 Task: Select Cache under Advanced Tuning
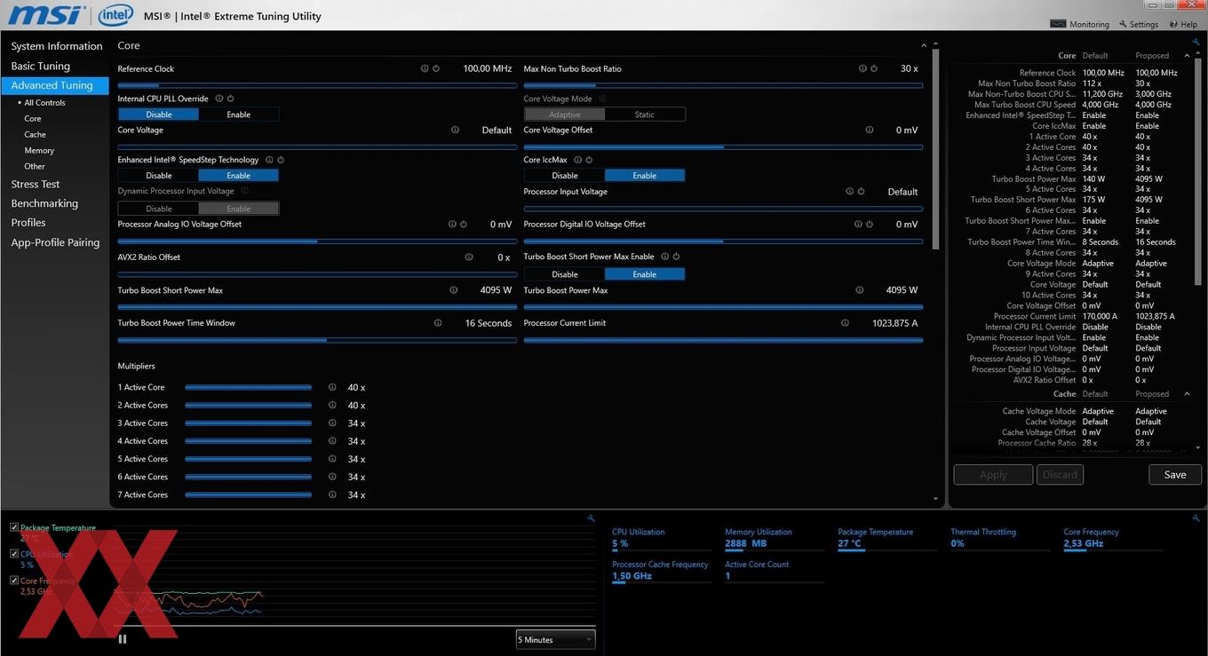click(x=35, y=135)
